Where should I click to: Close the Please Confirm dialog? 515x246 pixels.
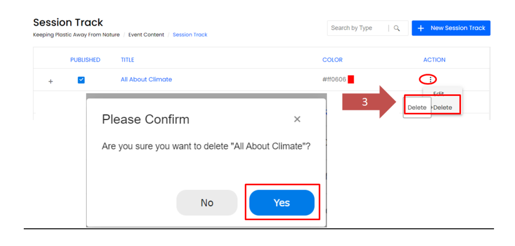tap(297, 119)
